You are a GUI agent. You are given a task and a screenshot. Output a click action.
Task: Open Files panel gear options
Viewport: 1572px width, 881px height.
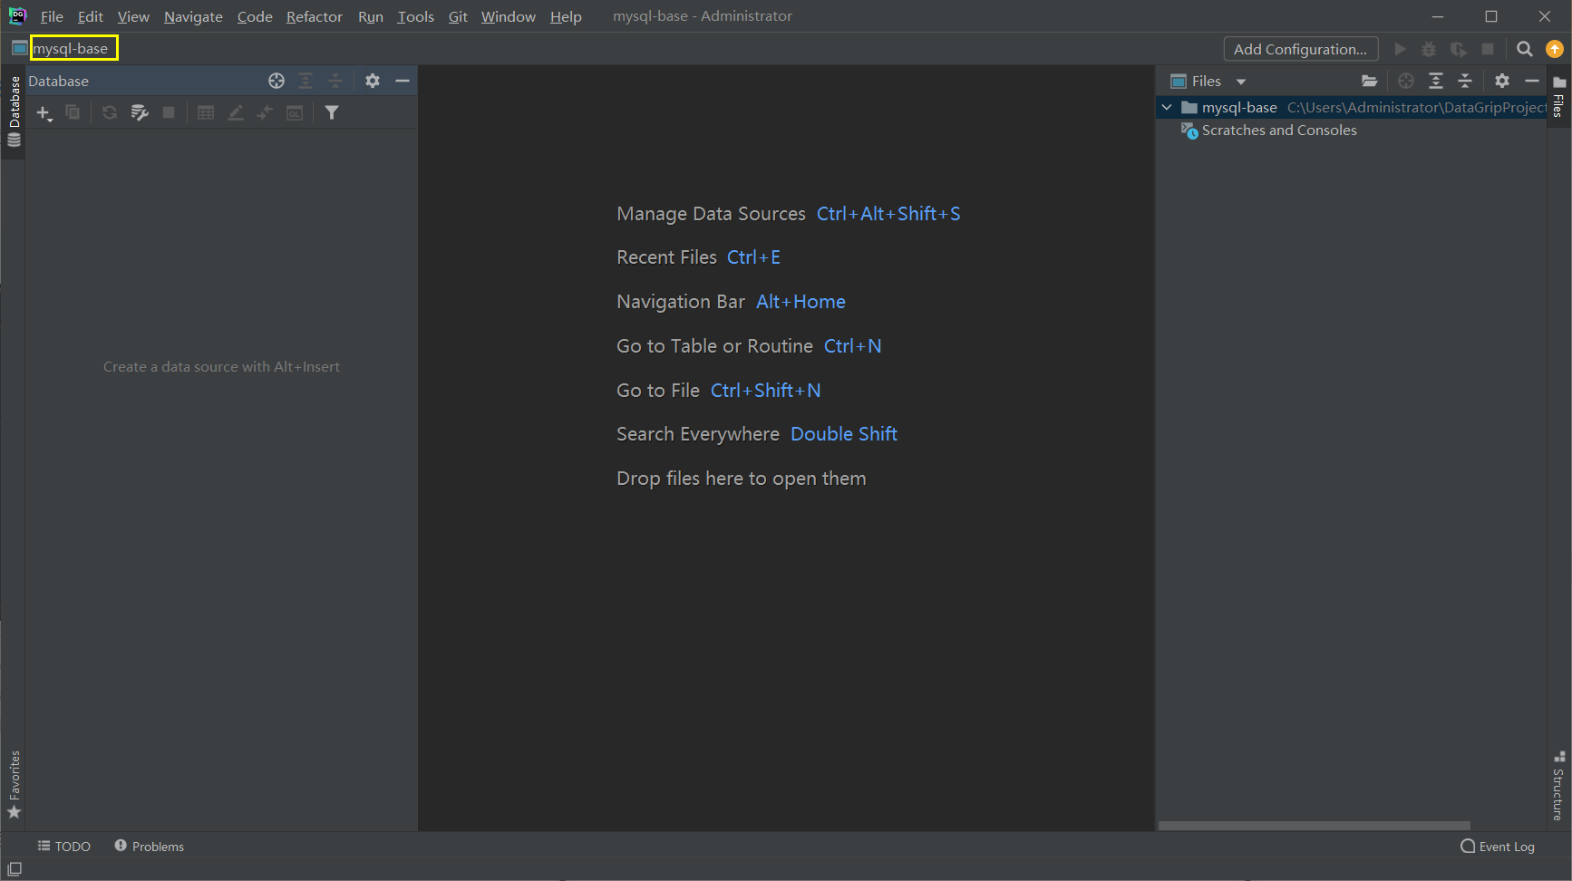1502,81
